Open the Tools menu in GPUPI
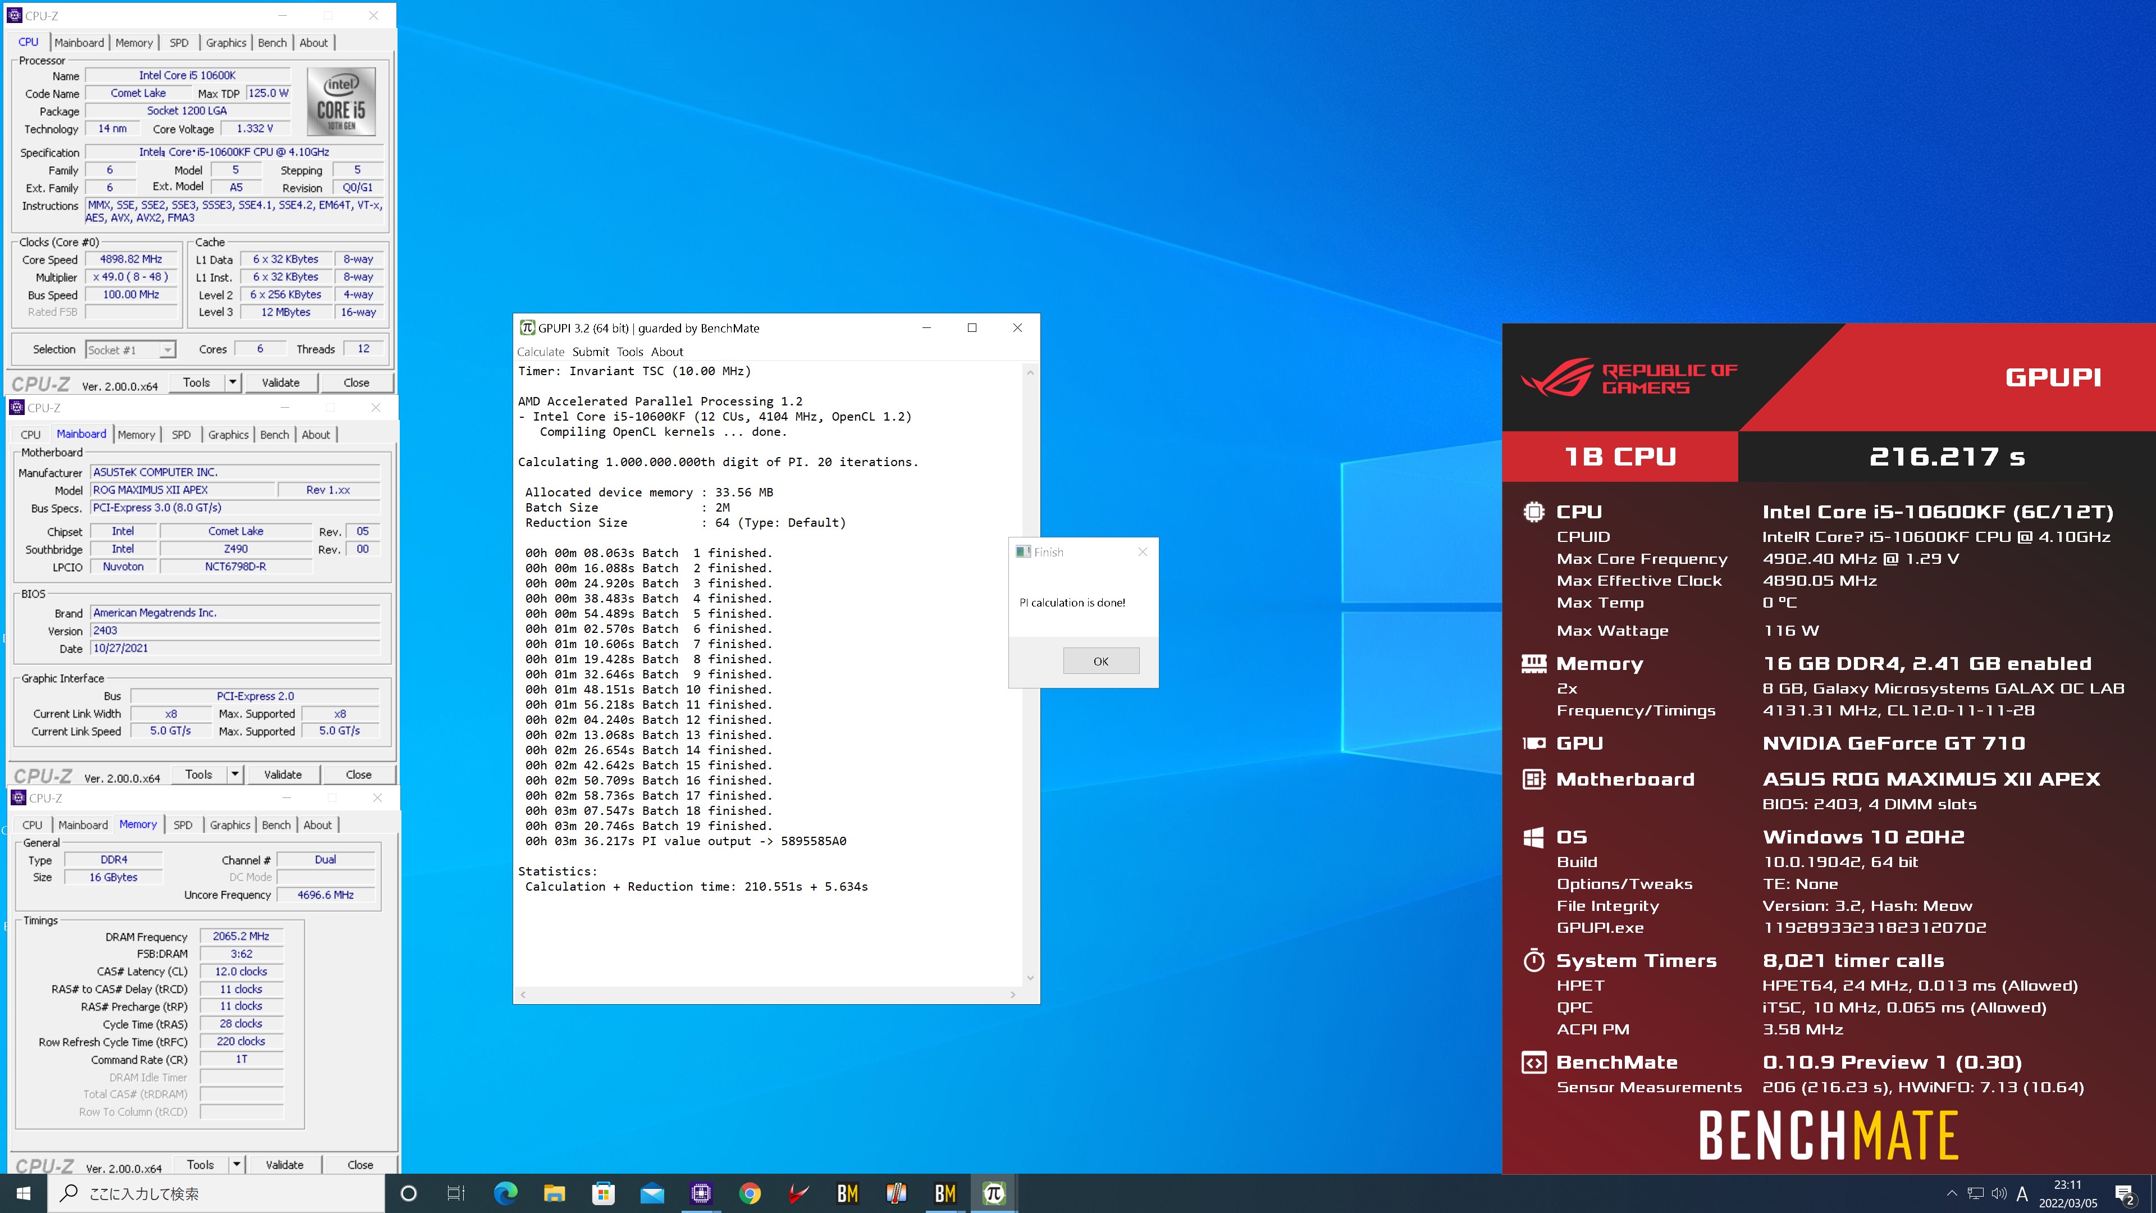This screenshot has width=2156, height=1213. click(x=630, y=352)
